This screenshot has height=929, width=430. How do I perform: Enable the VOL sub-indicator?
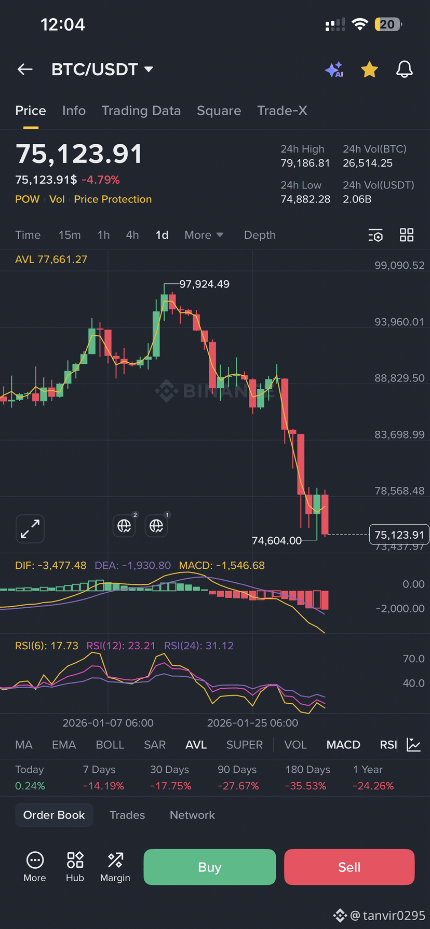tap(295, 745)
